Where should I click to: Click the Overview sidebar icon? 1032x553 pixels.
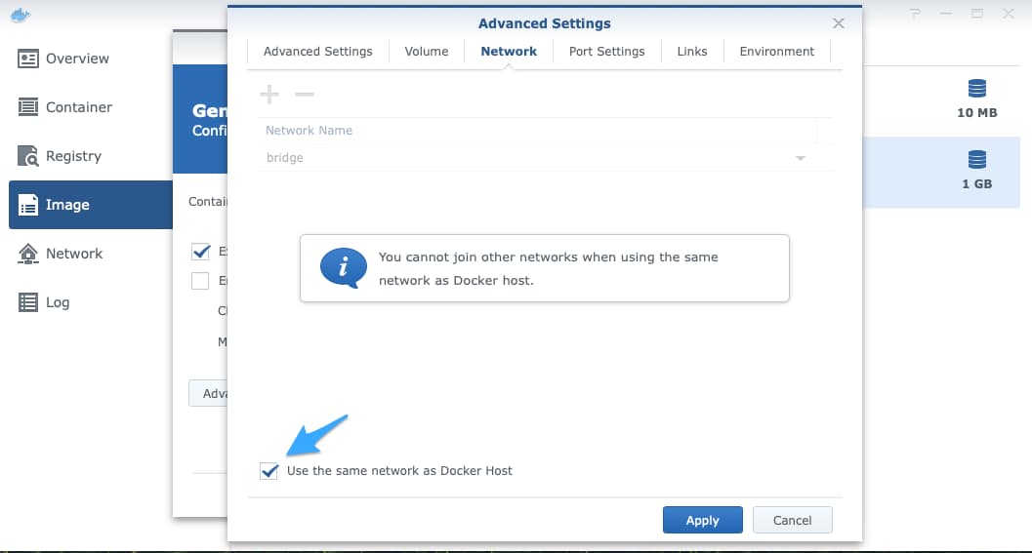tap(28, 59)
